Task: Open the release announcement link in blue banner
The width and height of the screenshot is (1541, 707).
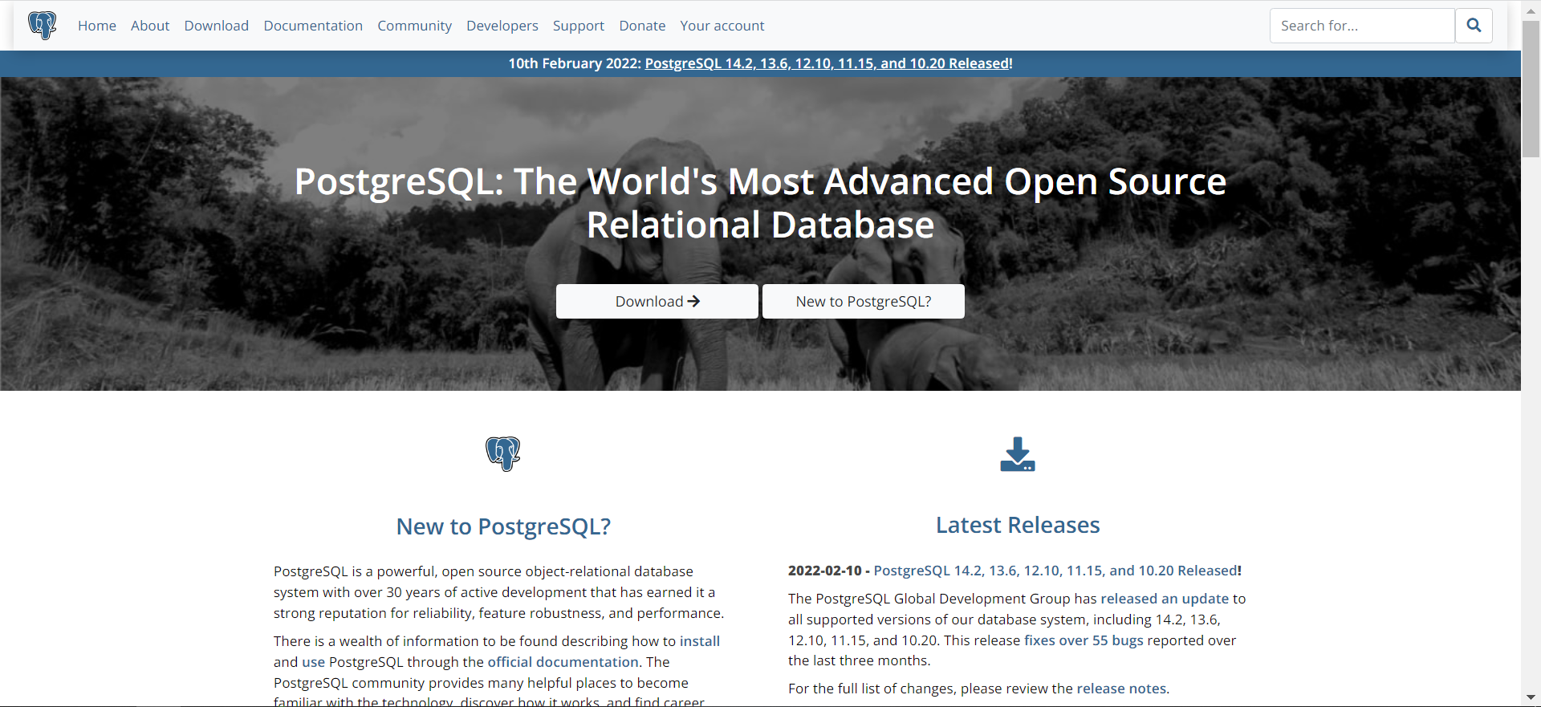Action: pos(828,63)
